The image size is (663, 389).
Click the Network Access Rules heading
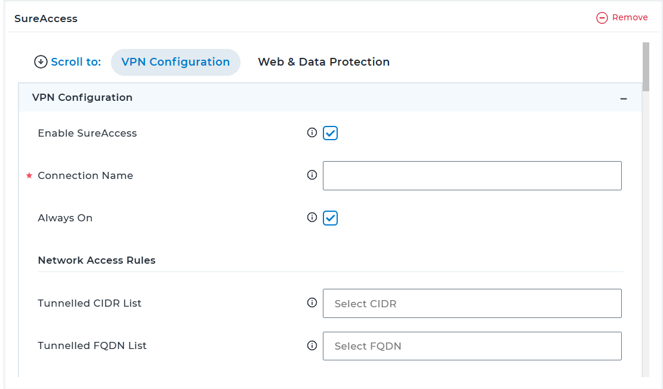(x=97, y=261)
